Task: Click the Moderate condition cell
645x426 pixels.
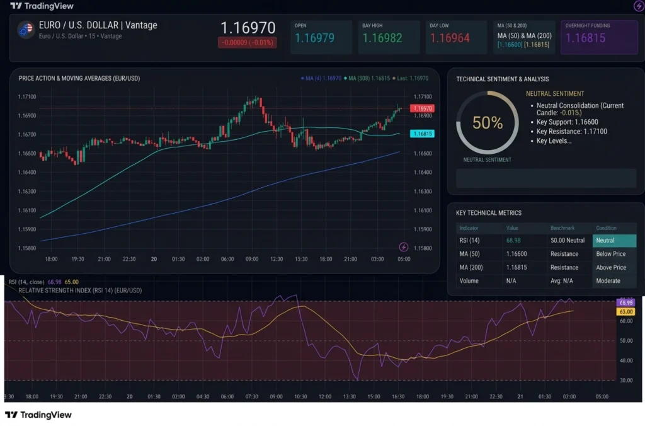Action: coord(608,280)
